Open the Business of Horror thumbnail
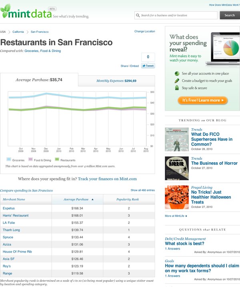The width and height of the screenshot is (240, 287). tap(177, 167)
